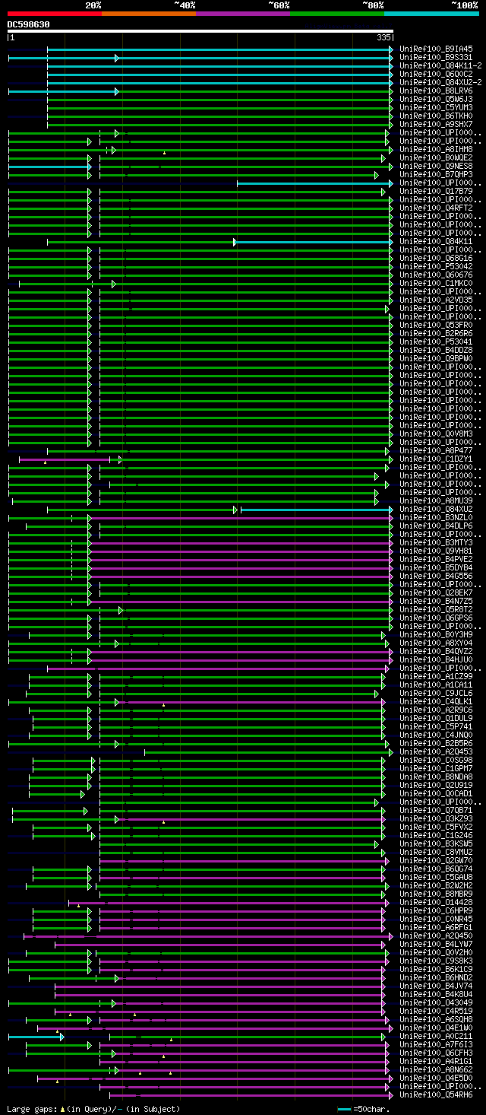
Task: Select label UniRef100_A2VD35
Action: tap(436, 300)
